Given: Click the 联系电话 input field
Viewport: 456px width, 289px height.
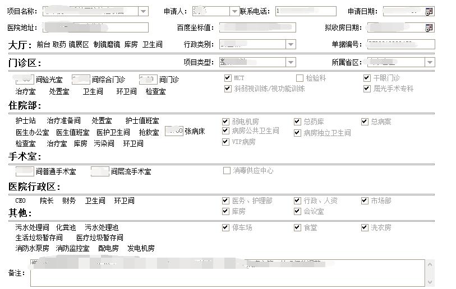Looking at the screenshot, I should 306,11.
